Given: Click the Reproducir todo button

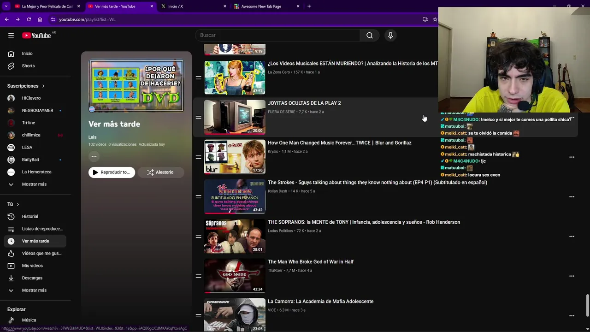Looking at the screenshot, I should pyautogui.click(x=112, y=172).
